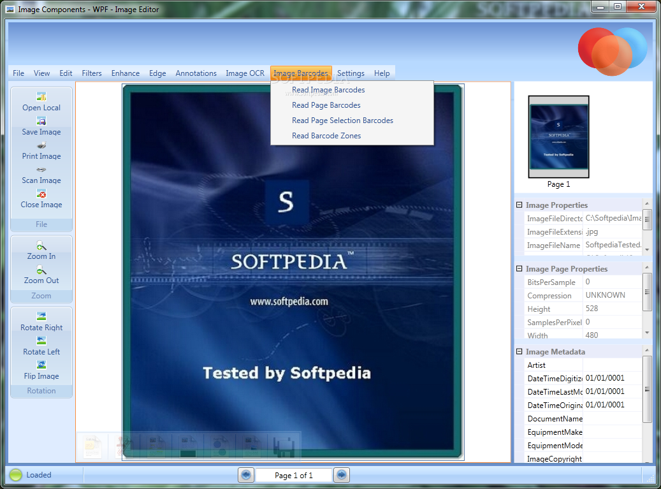The height and width of the screenshot is (489, 661).
Task: Open the Settings menu
Action: coord(351,73)
